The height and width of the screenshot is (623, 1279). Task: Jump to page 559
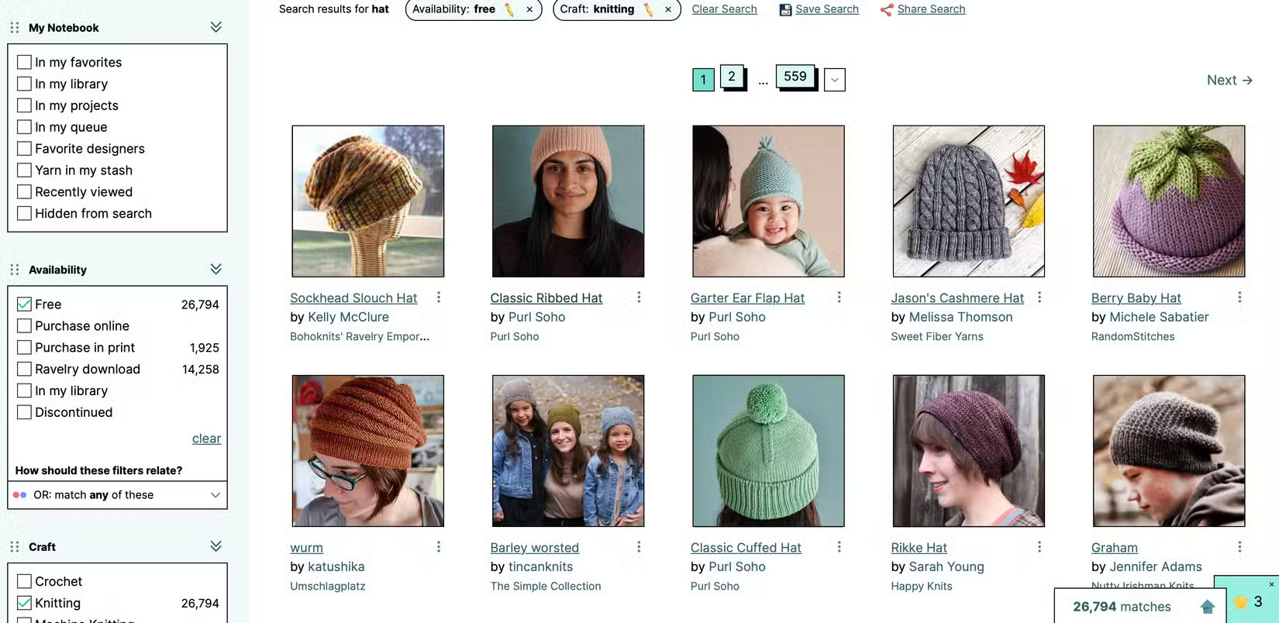click(795, 77)
